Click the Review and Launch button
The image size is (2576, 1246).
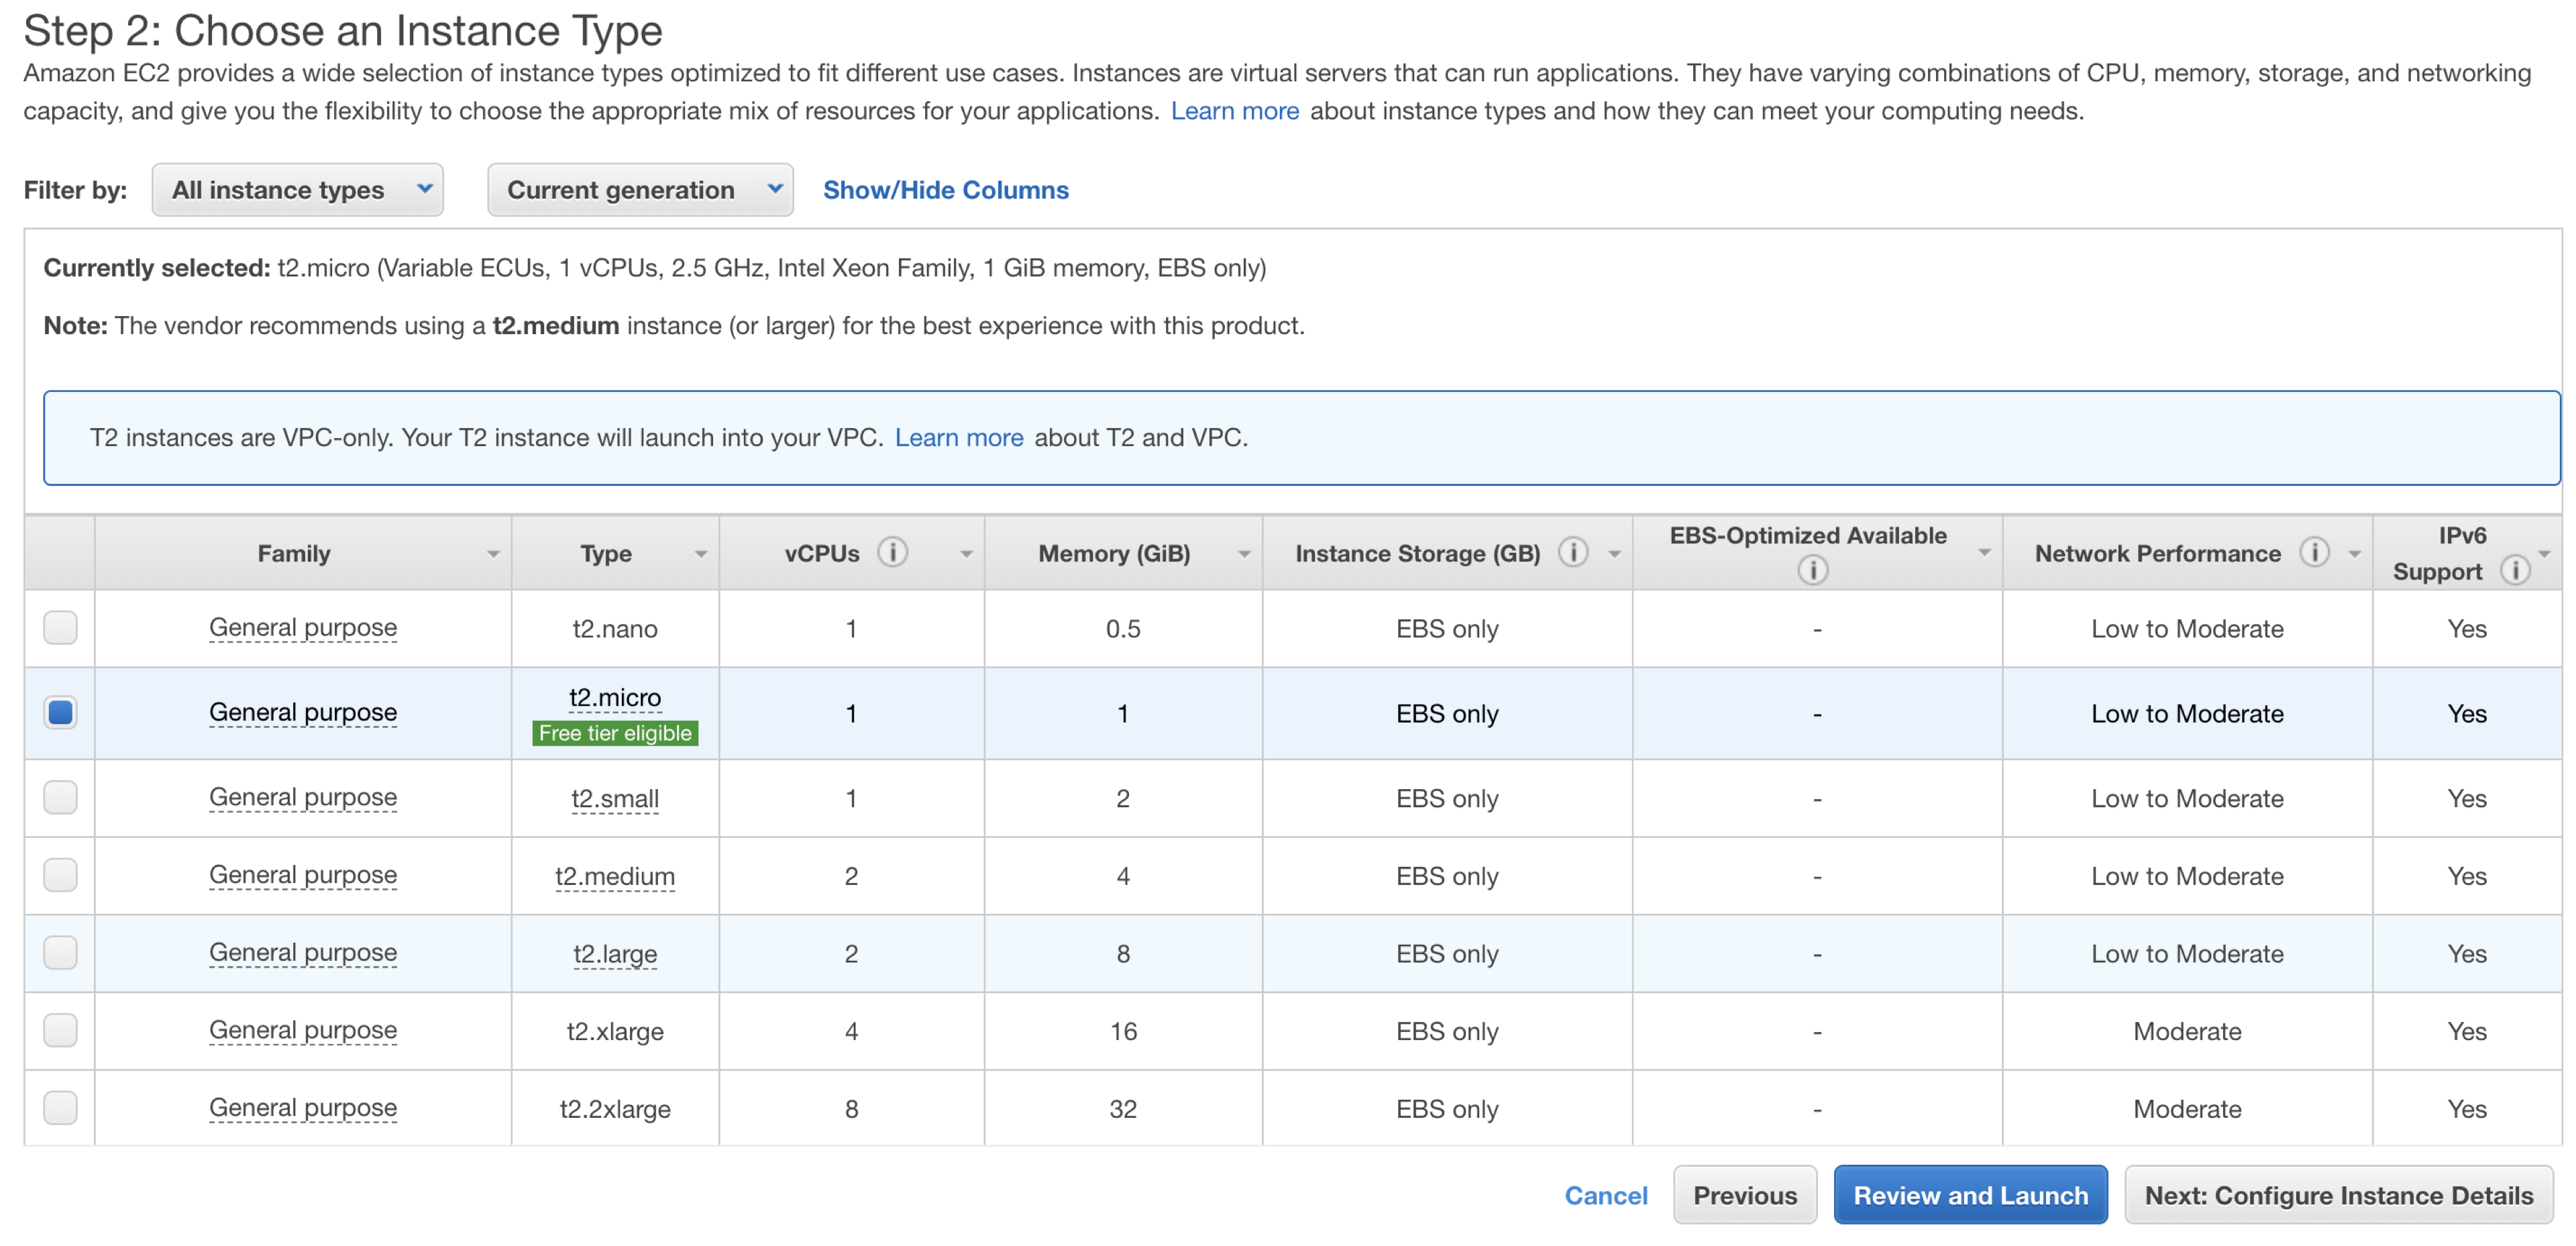1969,1195
